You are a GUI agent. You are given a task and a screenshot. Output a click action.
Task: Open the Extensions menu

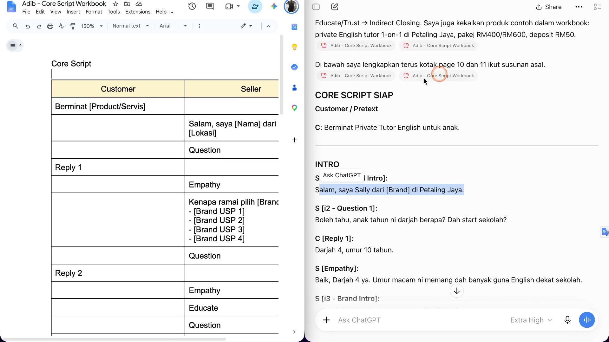[138, 12]
